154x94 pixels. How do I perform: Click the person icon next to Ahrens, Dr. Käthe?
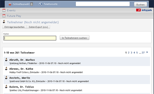click(x=6, y=69)
